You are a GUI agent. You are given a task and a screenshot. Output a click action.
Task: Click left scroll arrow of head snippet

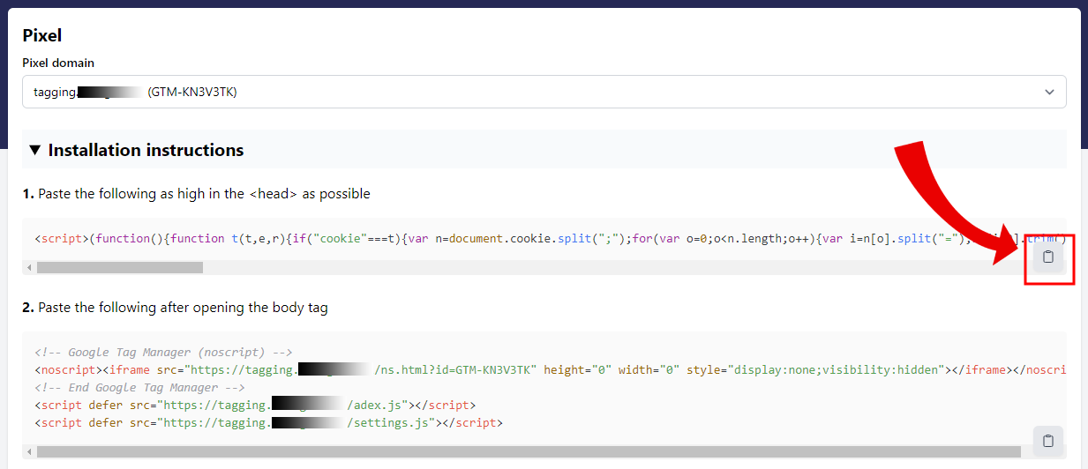[29, 267]
